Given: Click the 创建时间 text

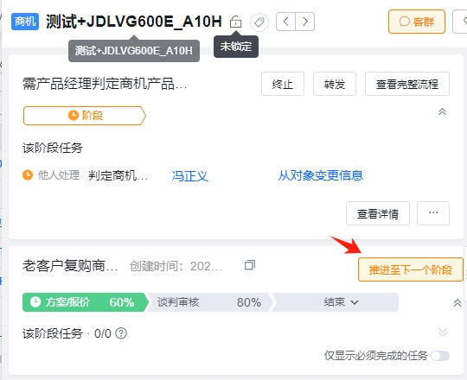Looking at the screenshot, I should (176, 266).
